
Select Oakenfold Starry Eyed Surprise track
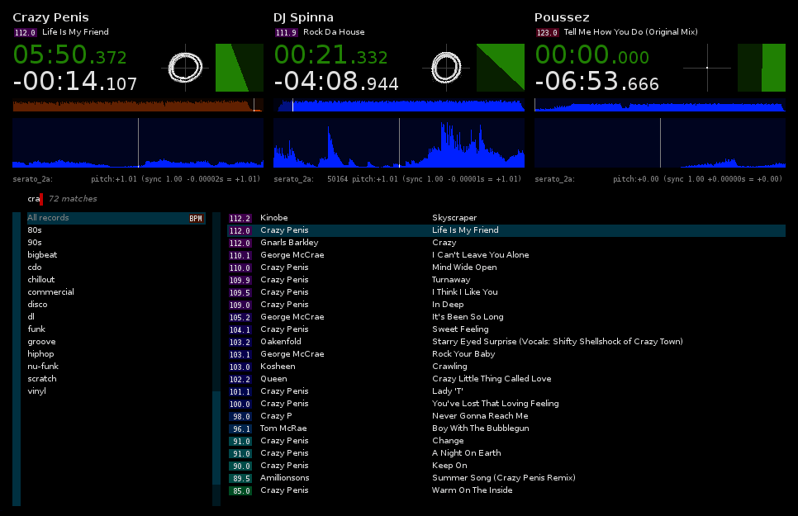tap(506, 342)
